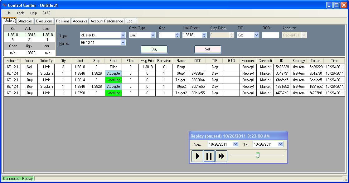Pause the replay playback
The image size is (349, 183).
pos(209,156)
